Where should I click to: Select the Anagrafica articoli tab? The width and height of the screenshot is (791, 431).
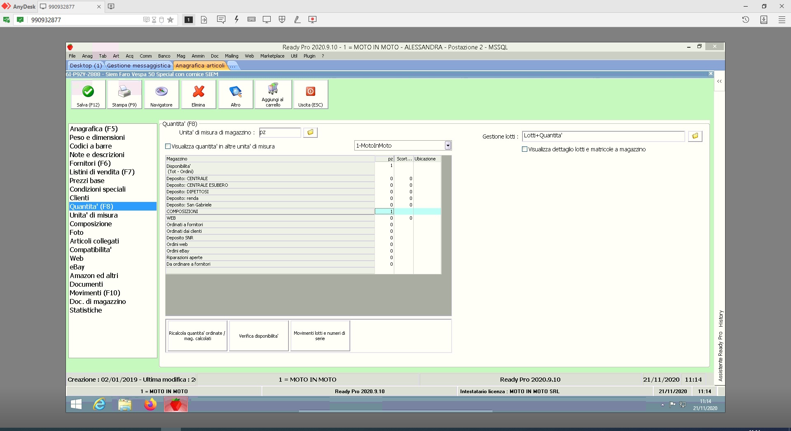coord(200,65)
